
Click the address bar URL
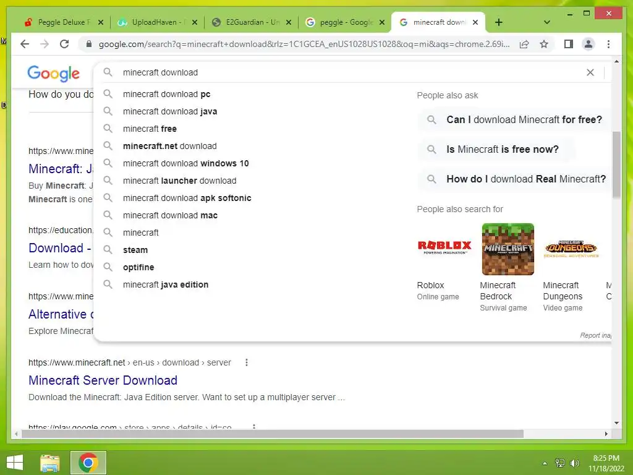click(x=304, y=44)
